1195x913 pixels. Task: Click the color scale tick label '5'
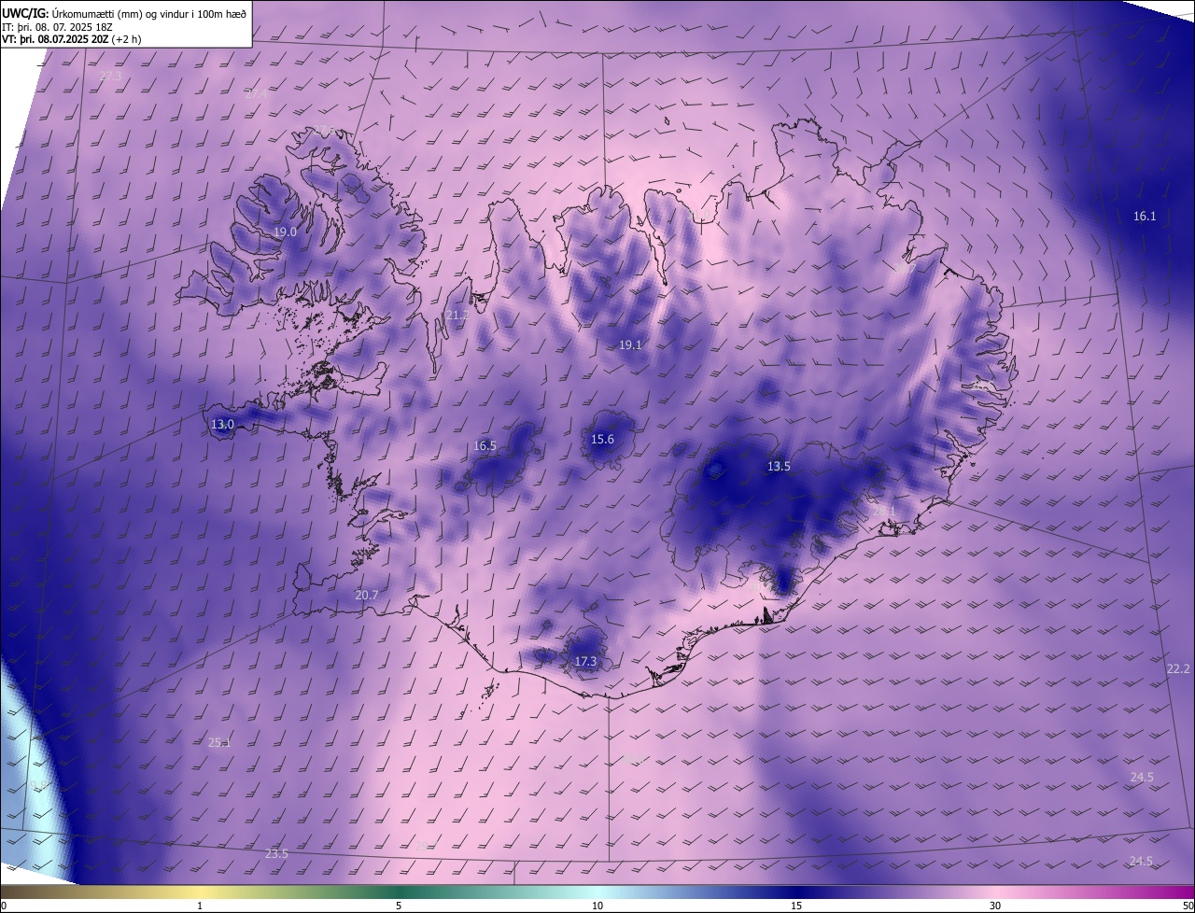(399, 906)
